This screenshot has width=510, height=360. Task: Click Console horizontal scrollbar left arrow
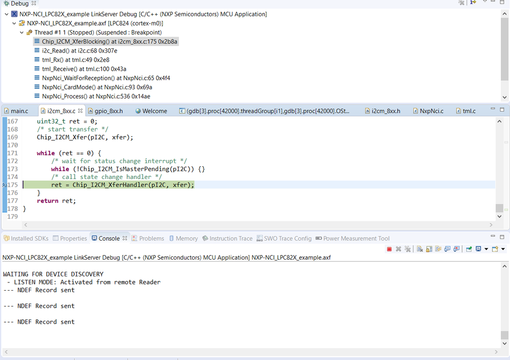tap(6, 352)
